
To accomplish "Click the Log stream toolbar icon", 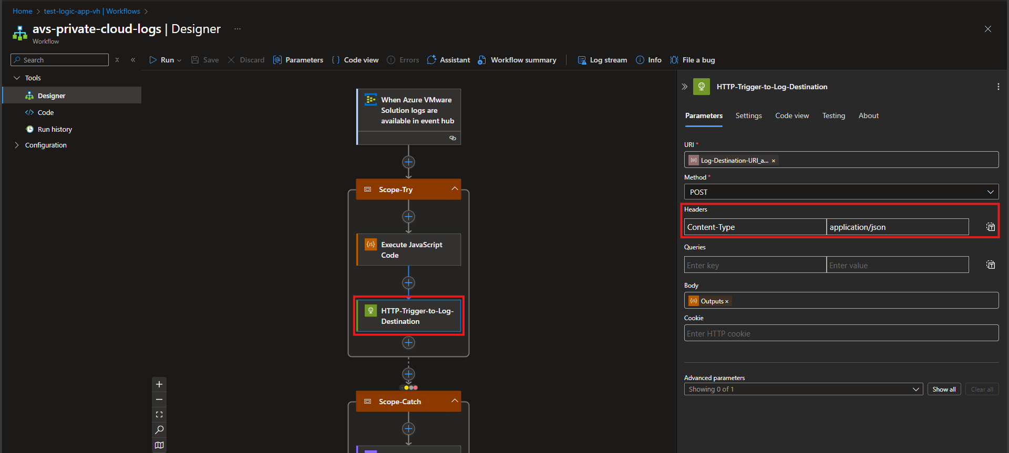I will tap(582, 60).
